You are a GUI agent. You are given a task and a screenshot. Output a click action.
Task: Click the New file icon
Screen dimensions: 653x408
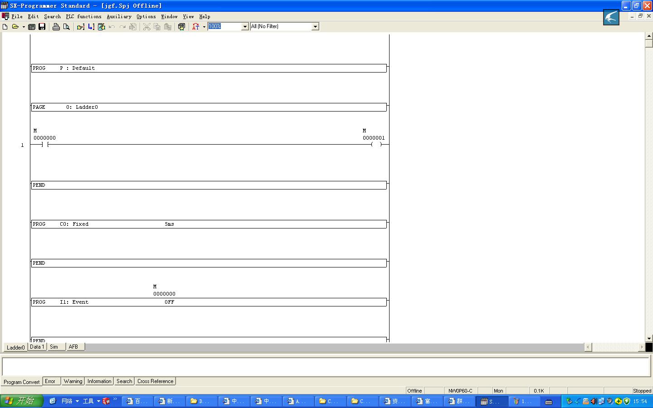5,27
